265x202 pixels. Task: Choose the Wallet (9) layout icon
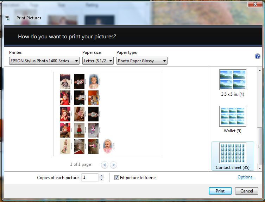pyautogui.click(x=233, y=116)
